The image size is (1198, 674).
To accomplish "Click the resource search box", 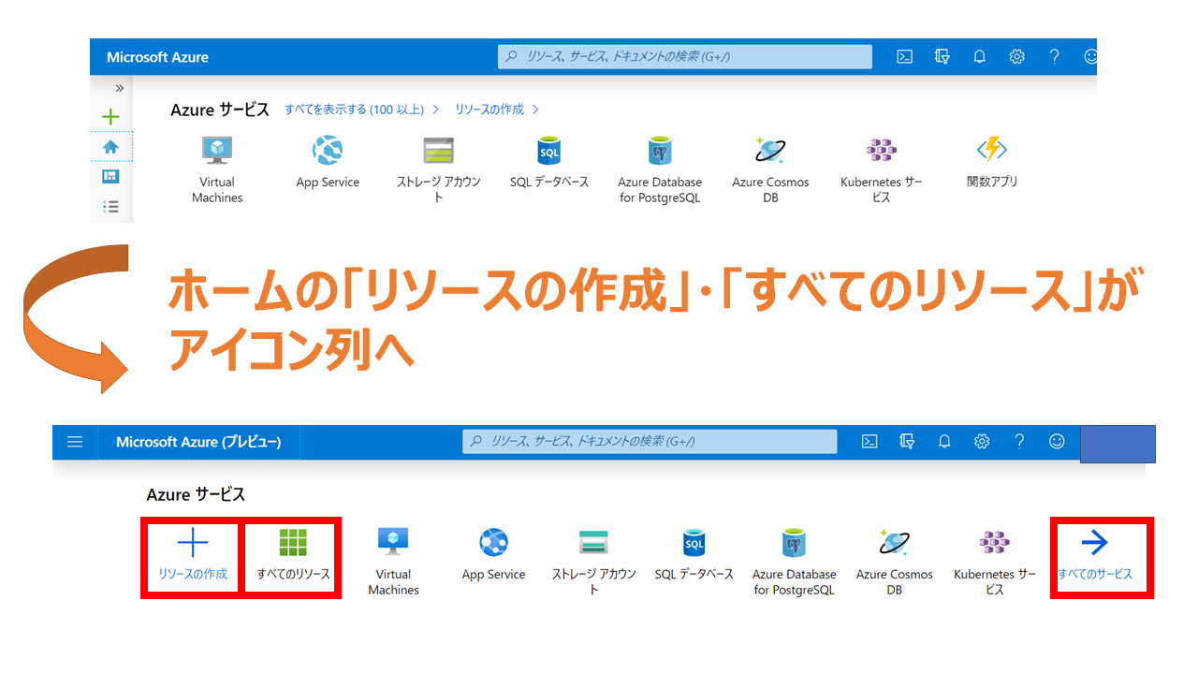I will [684, 56].
